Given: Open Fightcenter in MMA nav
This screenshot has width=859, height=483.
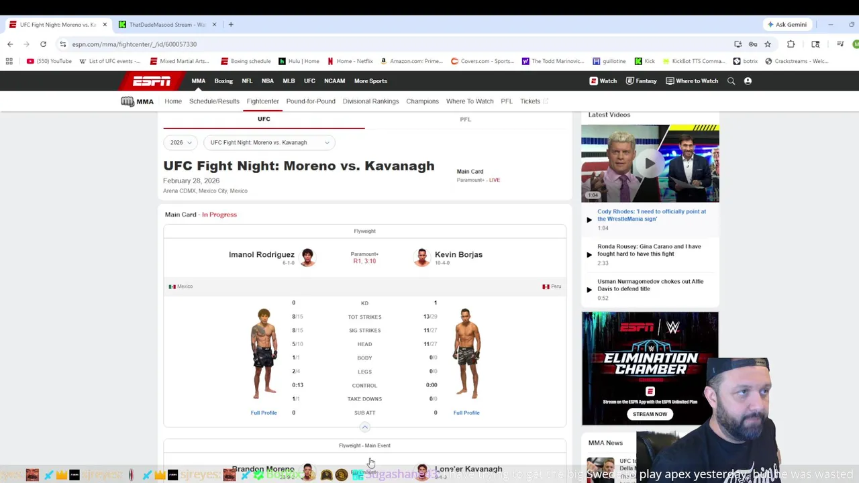Looking at the screenshot, I should tap(262, 101).
